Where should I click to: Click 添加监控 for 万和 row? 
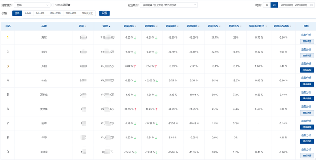point(307,70)
